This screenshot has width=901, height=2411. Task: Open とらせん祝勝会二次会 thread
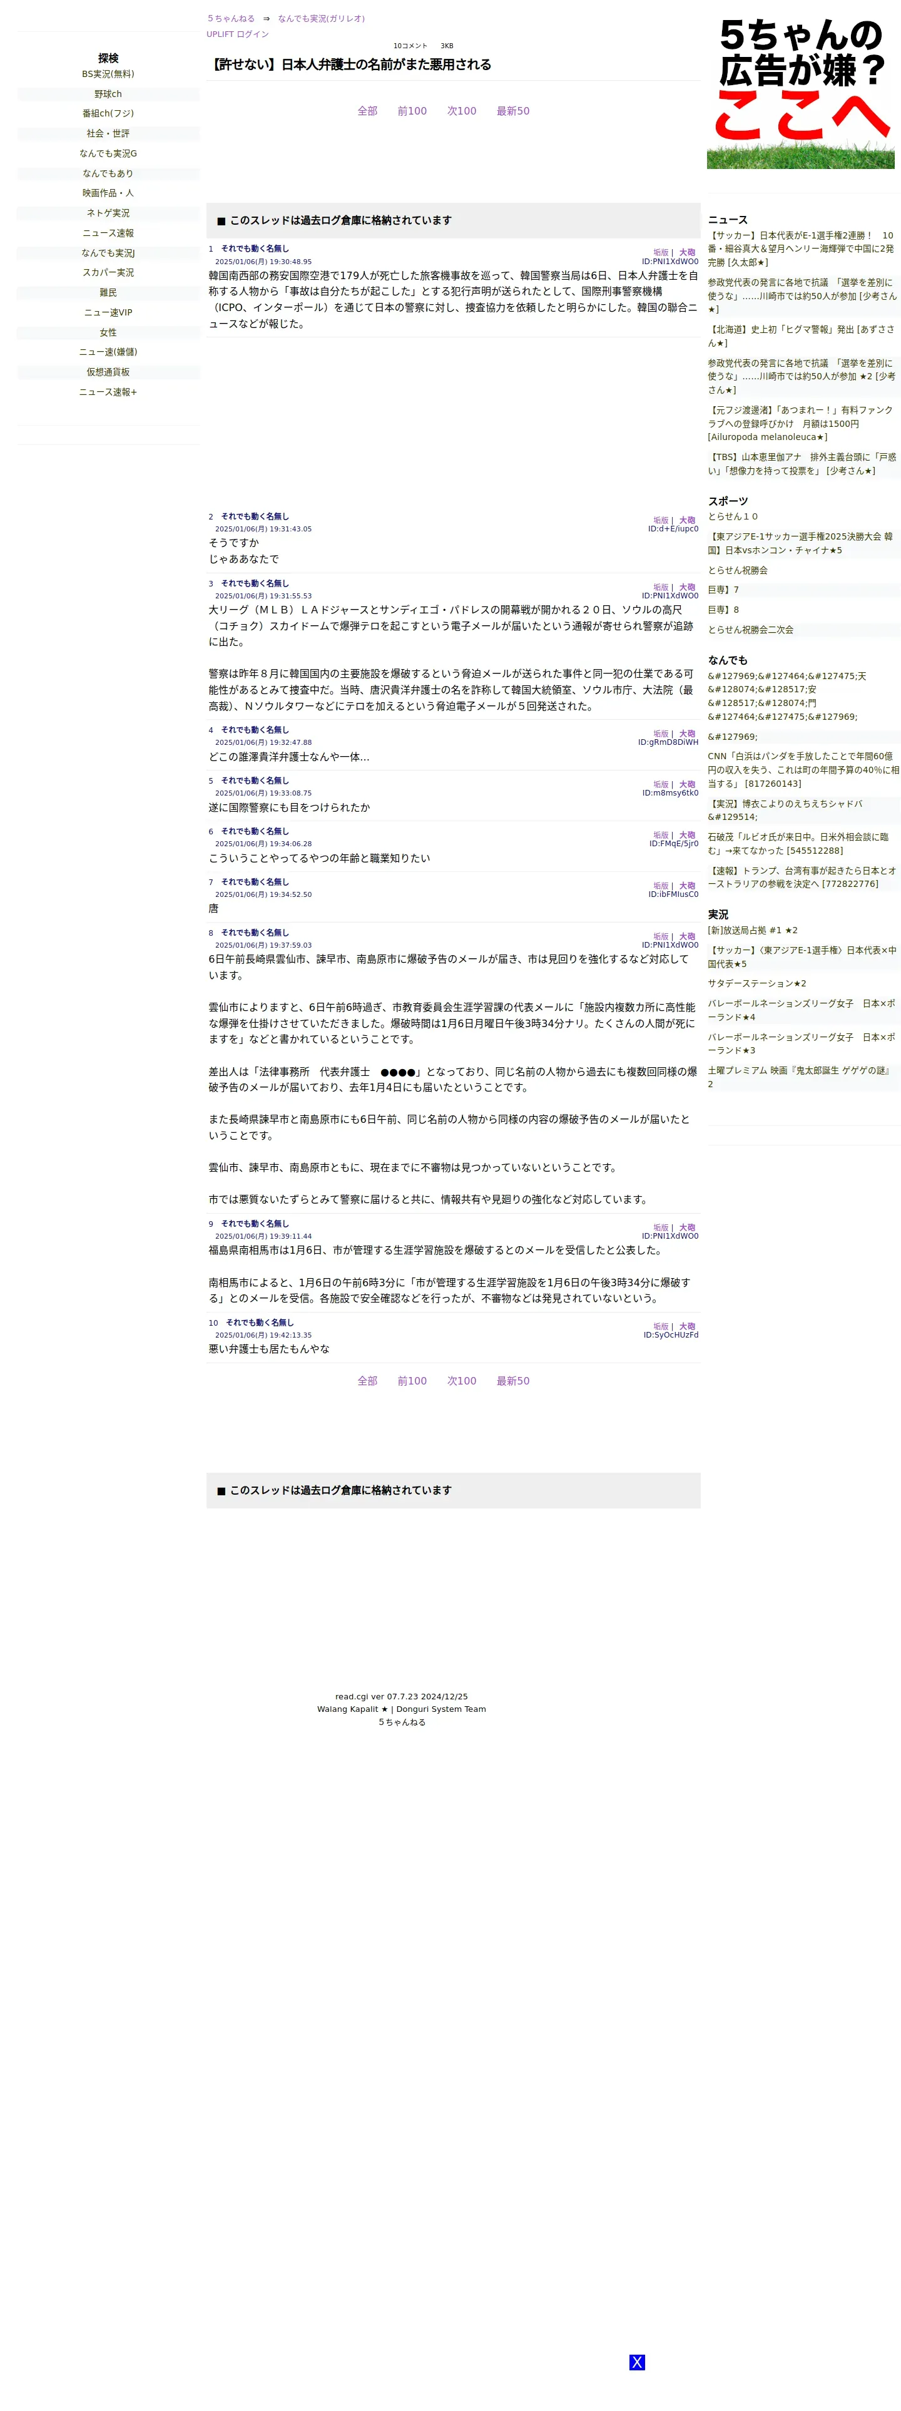[750, 630]
